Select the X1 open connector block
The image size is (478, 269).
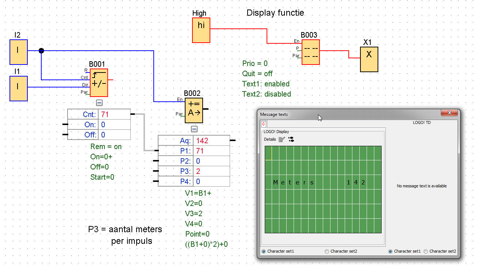click(369, 59)
